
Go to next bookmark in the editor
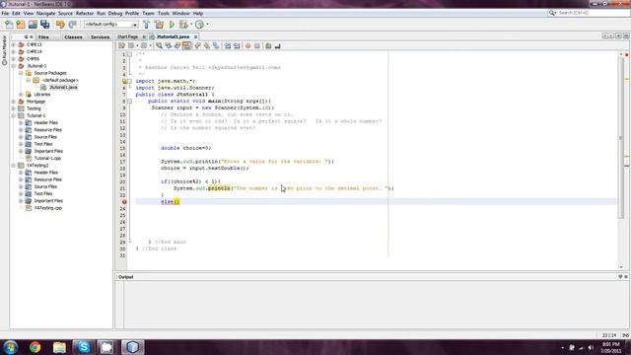[x=206, y=46]
